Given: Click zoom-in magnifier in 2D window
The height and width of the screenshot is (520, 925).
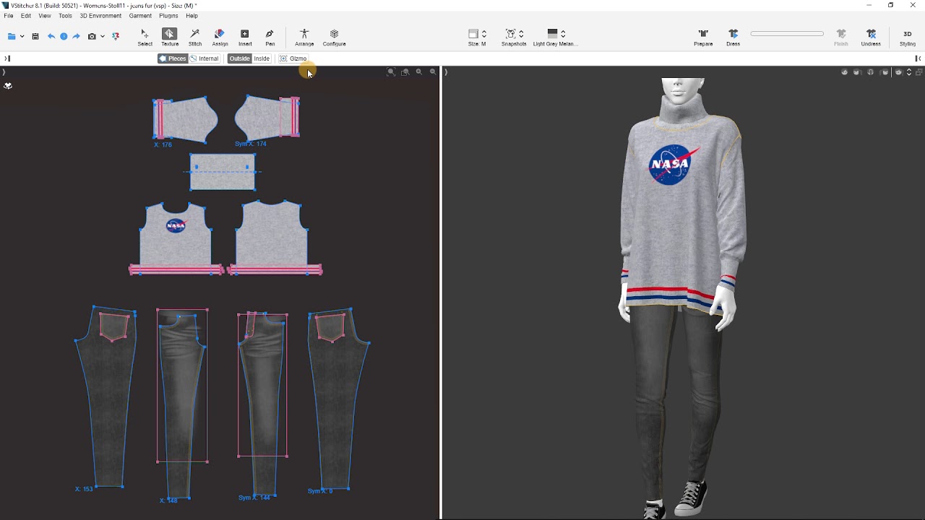Looking at the screenshot, I should click(x=419, y=71).
